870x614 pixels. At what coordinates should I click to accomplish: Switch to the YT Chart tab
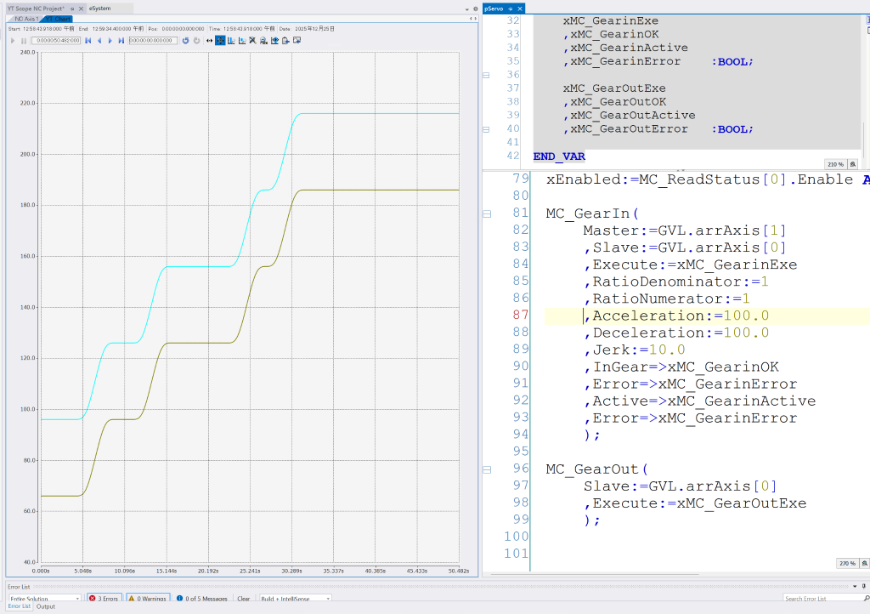[59, 19]
